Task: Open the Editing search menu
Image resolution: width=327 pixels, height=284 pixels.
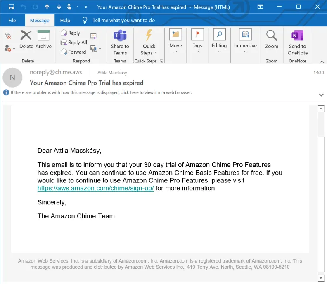Action: 219,41
